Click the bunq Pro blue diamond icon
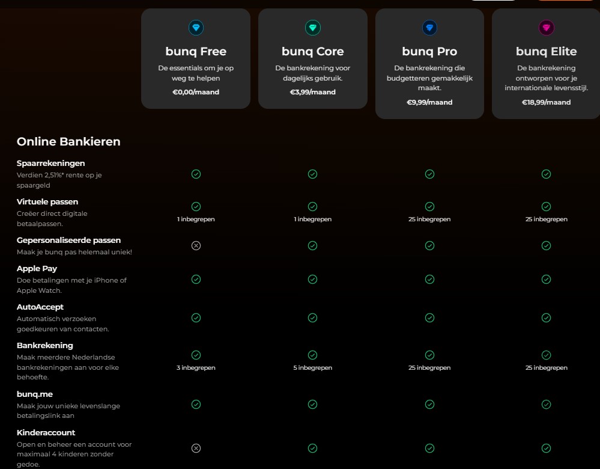The height and width of the screenshot is (469, 600). coord(429,27)
